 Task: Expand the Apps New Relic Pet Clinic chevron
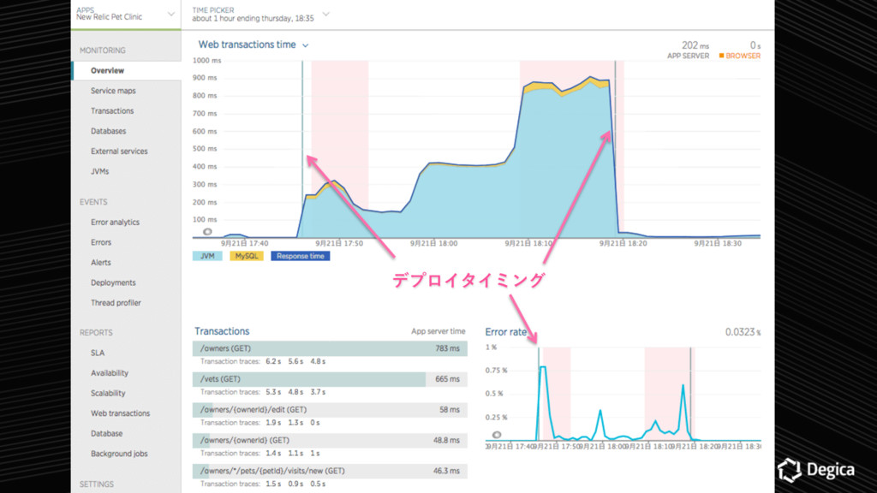[171, 14]
